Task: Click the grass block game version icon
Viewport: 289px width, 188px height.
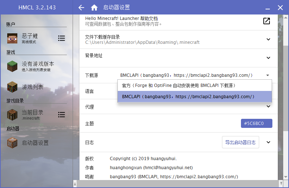Action: pyautogui.click(x=12, y=66)
